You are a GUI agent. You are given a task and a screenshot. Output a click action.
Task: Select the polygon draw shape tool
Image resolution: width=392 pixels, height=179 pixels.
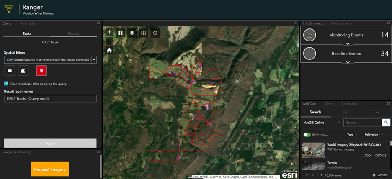pyautogui.click(x=24, y=70)
